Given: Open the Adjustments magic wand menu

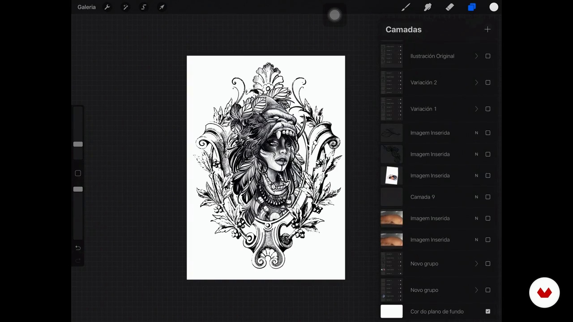Looking at the screenshot, I should click(x=125, y=7).
